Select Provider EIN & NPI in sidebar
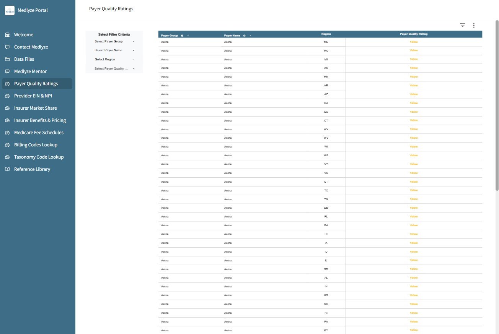Viewport: 499px width, 334px height. pos(38,96)
